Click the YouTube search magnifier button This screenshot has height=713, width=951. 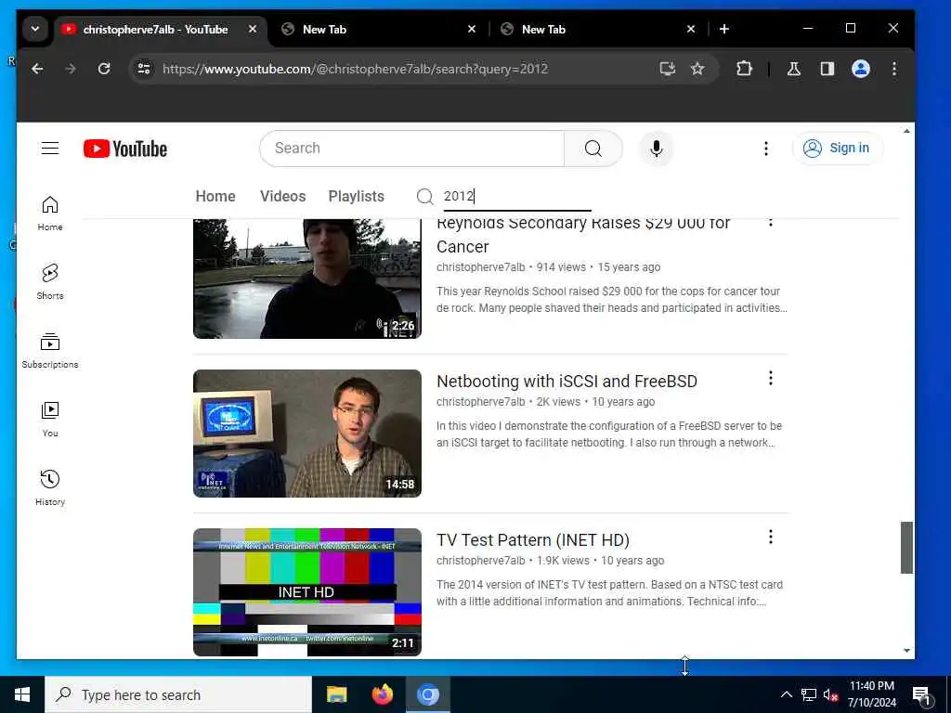point(593,148)
